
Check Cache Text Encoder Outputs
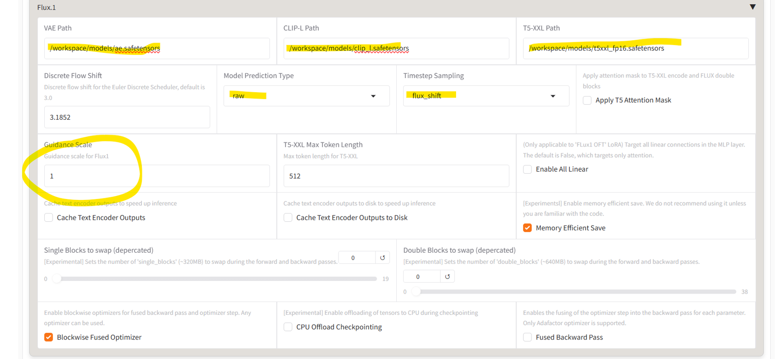coord(49,218)
